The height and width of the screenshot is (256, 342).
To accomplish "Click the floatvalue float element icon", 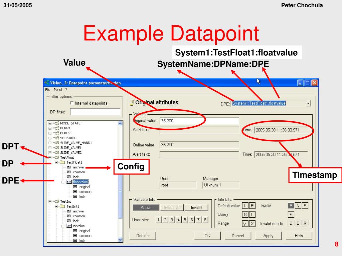I will pyautogui.click(x=69, y=182).
